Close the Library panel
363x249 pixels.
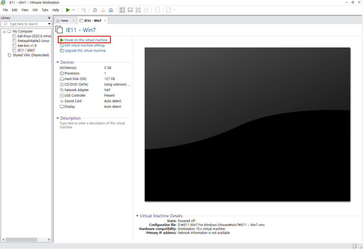[49, 18]
